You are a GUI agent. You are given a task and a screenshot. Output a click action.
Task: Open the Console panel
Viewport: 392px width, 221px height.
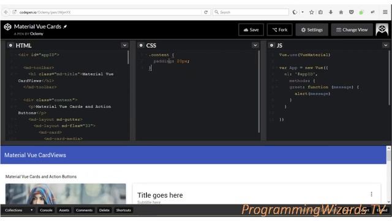(47, 210)
